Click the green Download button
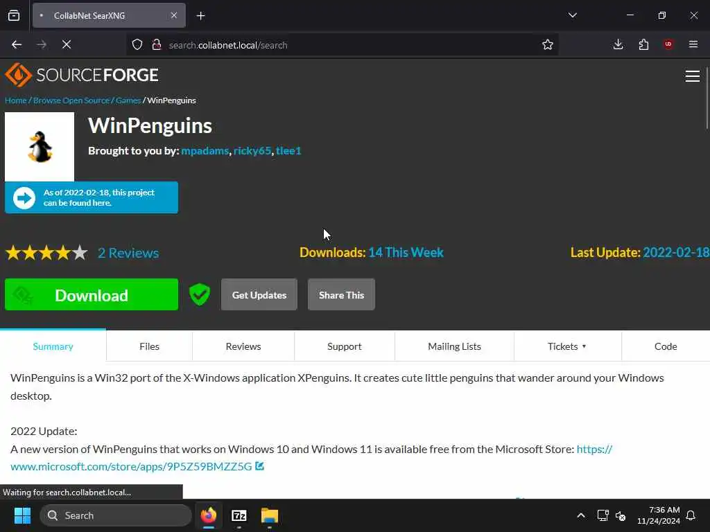 point(92,294)
